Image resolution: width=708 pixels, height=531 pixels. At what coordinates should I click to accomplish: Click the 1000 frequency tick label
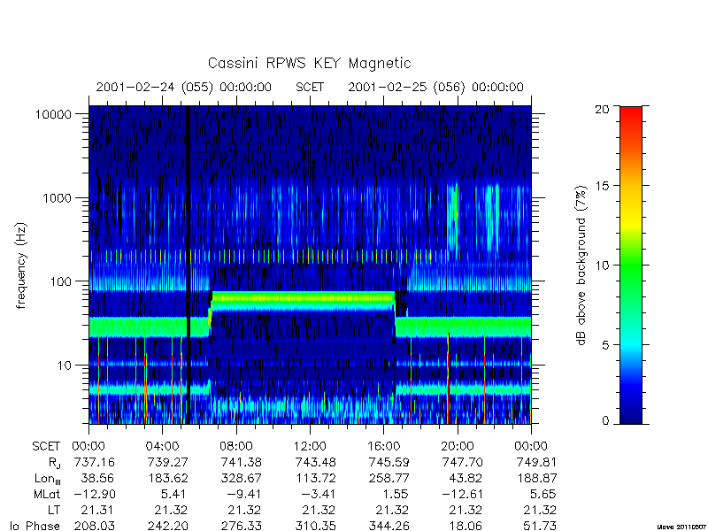[57, 198]
